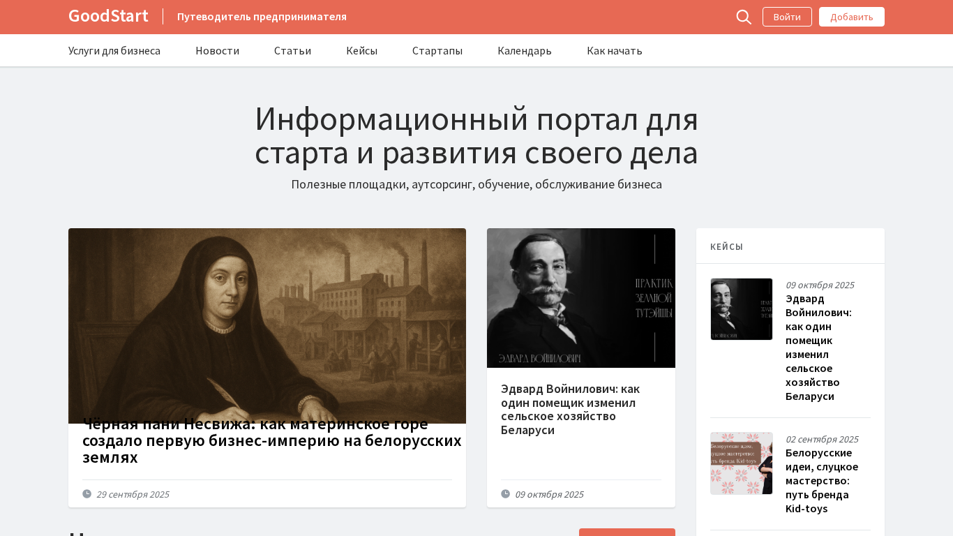This screenshot has height=536, width=953.
Task: Click the 29 сентября 2025 date text
Action: tap(133, 494)
